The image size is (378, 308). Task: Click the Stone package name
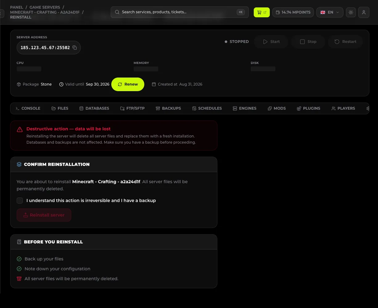[x=46, y=84]
